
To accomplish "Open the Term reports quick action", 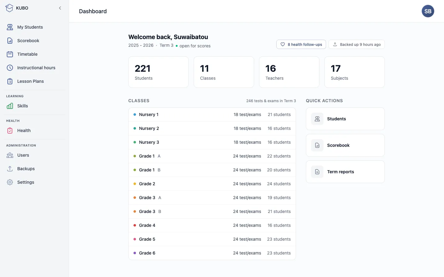I will (x=345, y=172).
